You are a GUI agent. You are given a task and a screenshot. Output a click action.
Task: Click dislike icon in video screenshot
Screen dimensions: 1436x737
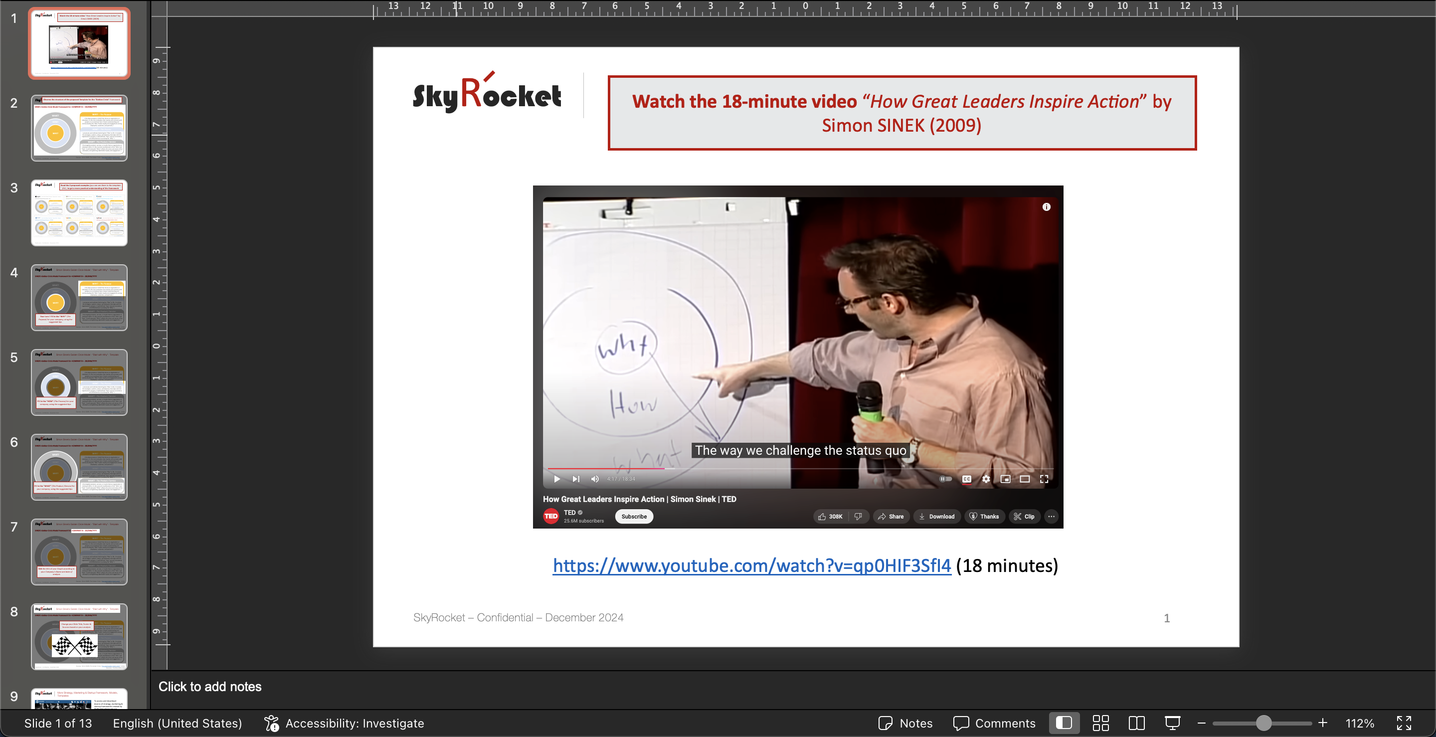858,516
